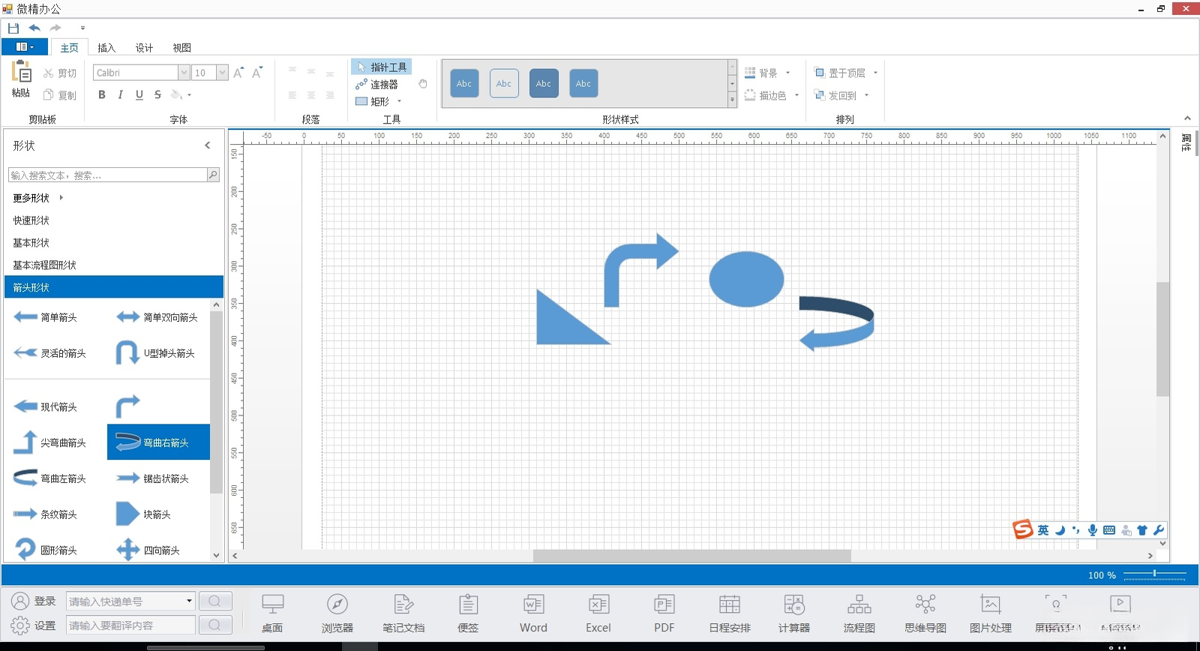Select the Connector tool (连接器)

point(377,84)
